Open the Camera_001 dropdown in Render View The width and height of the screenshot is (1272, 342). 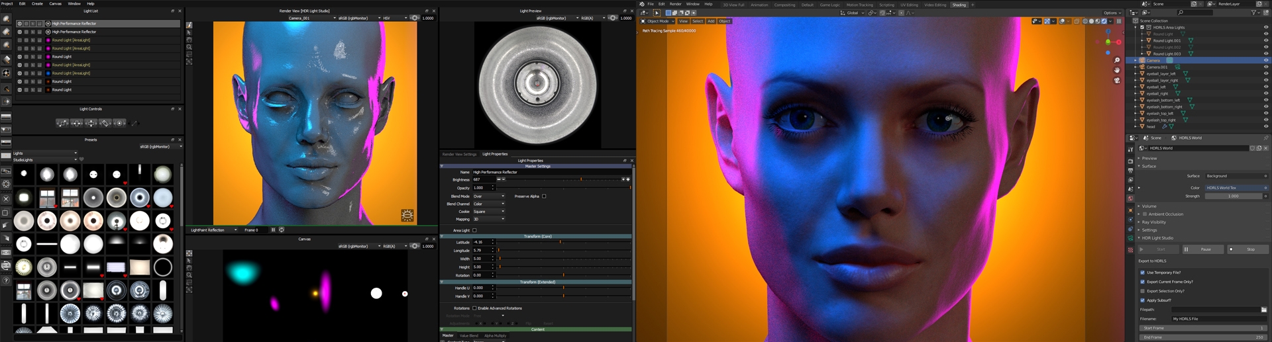(311, 18)
